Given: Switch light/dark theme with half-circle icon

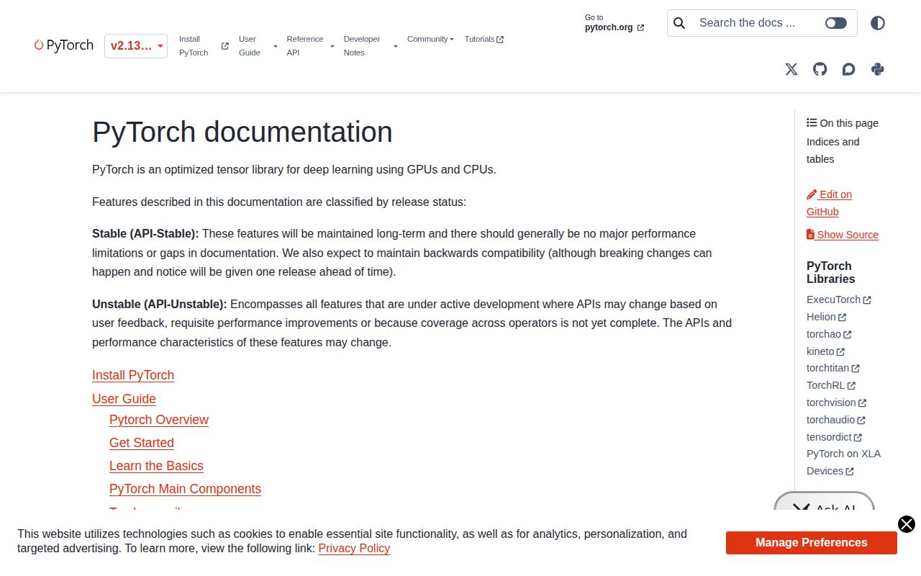Looking at the screenshot, I should pyautogui.click(x=878, y=23).
